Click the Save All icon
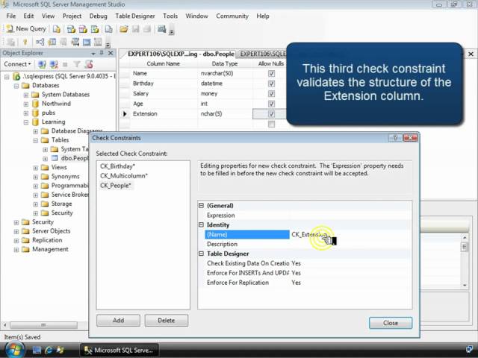 pos(147,29)
